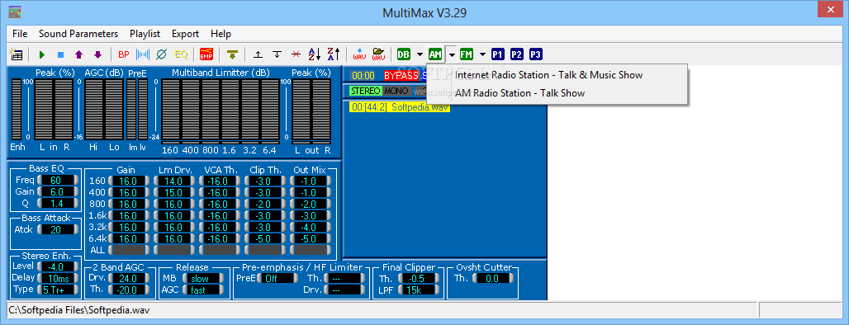Viewport: 849px width, 325px height.
Task: Click the green FM preset button
Action: pos(466,54)
